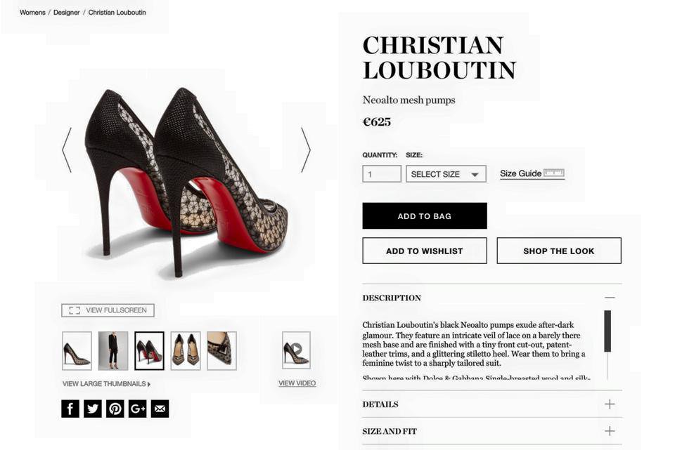Play the product video thumbnail

296,350
